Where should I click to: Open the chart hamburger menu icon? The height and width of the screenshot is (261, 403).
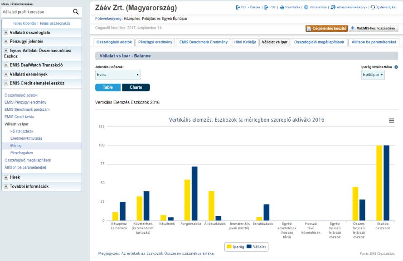pos(391,120)
